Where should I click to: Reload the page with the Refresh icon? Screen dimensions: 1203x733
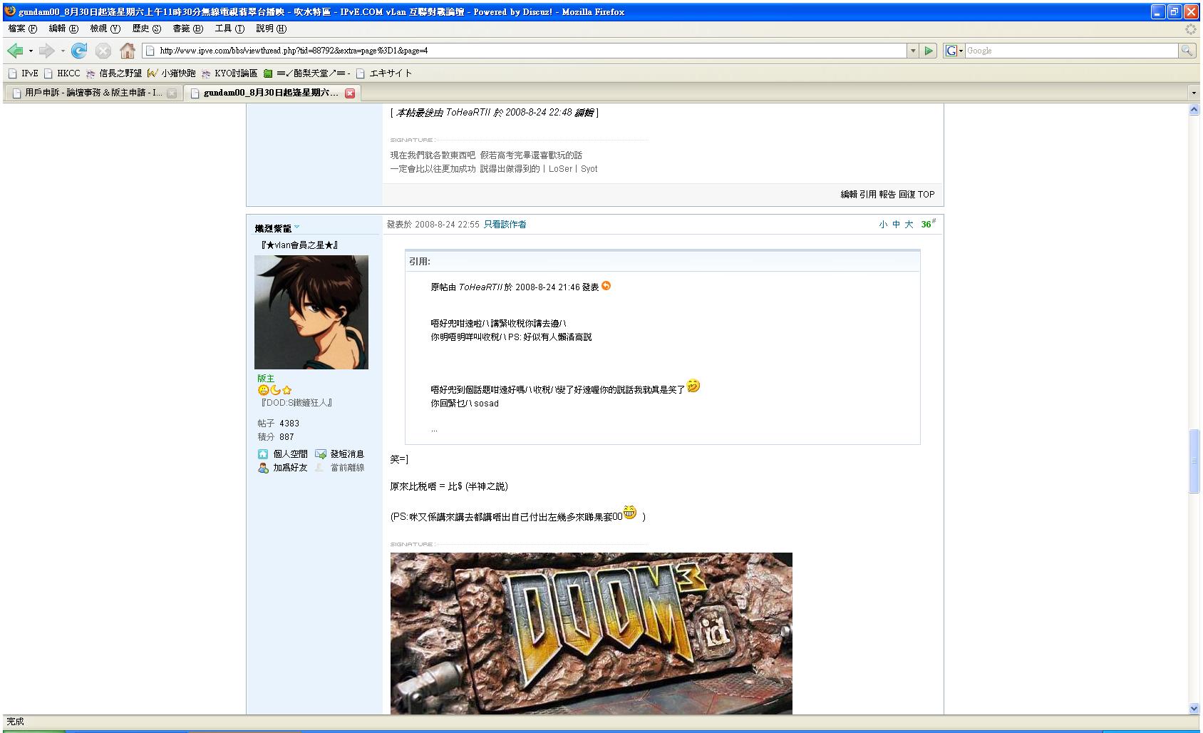point(79,51)
